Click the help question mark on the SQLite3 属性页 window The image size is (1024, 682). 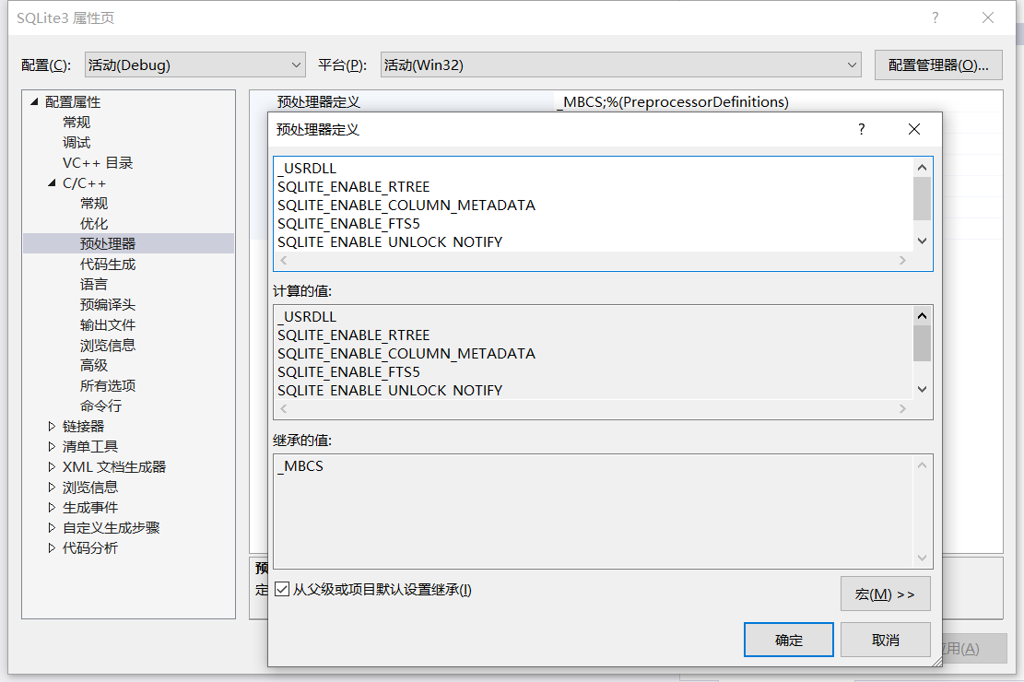(x=935, y=18)
